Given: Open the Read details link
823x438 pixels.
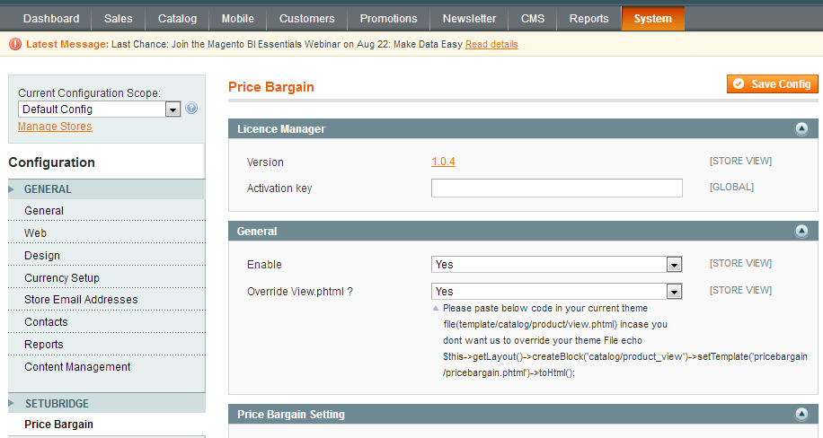Looking at the screenshot, I should [x=491, y=44].
